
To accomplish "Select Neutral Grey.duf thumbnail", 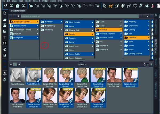I will [34, 76].
